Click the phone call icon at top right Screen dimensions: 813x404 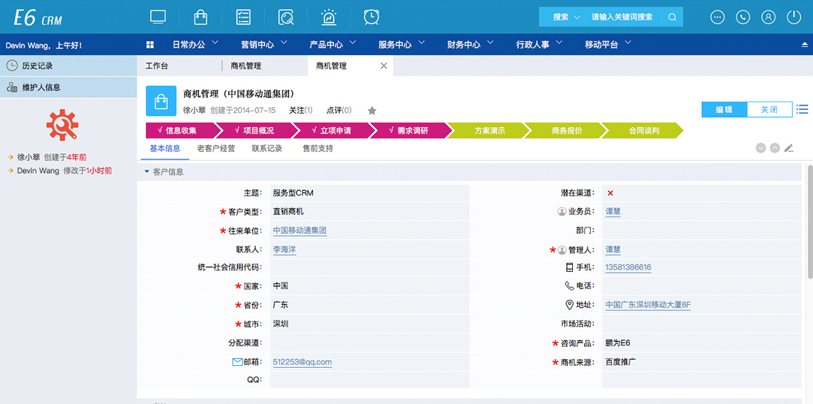(743, 16)
